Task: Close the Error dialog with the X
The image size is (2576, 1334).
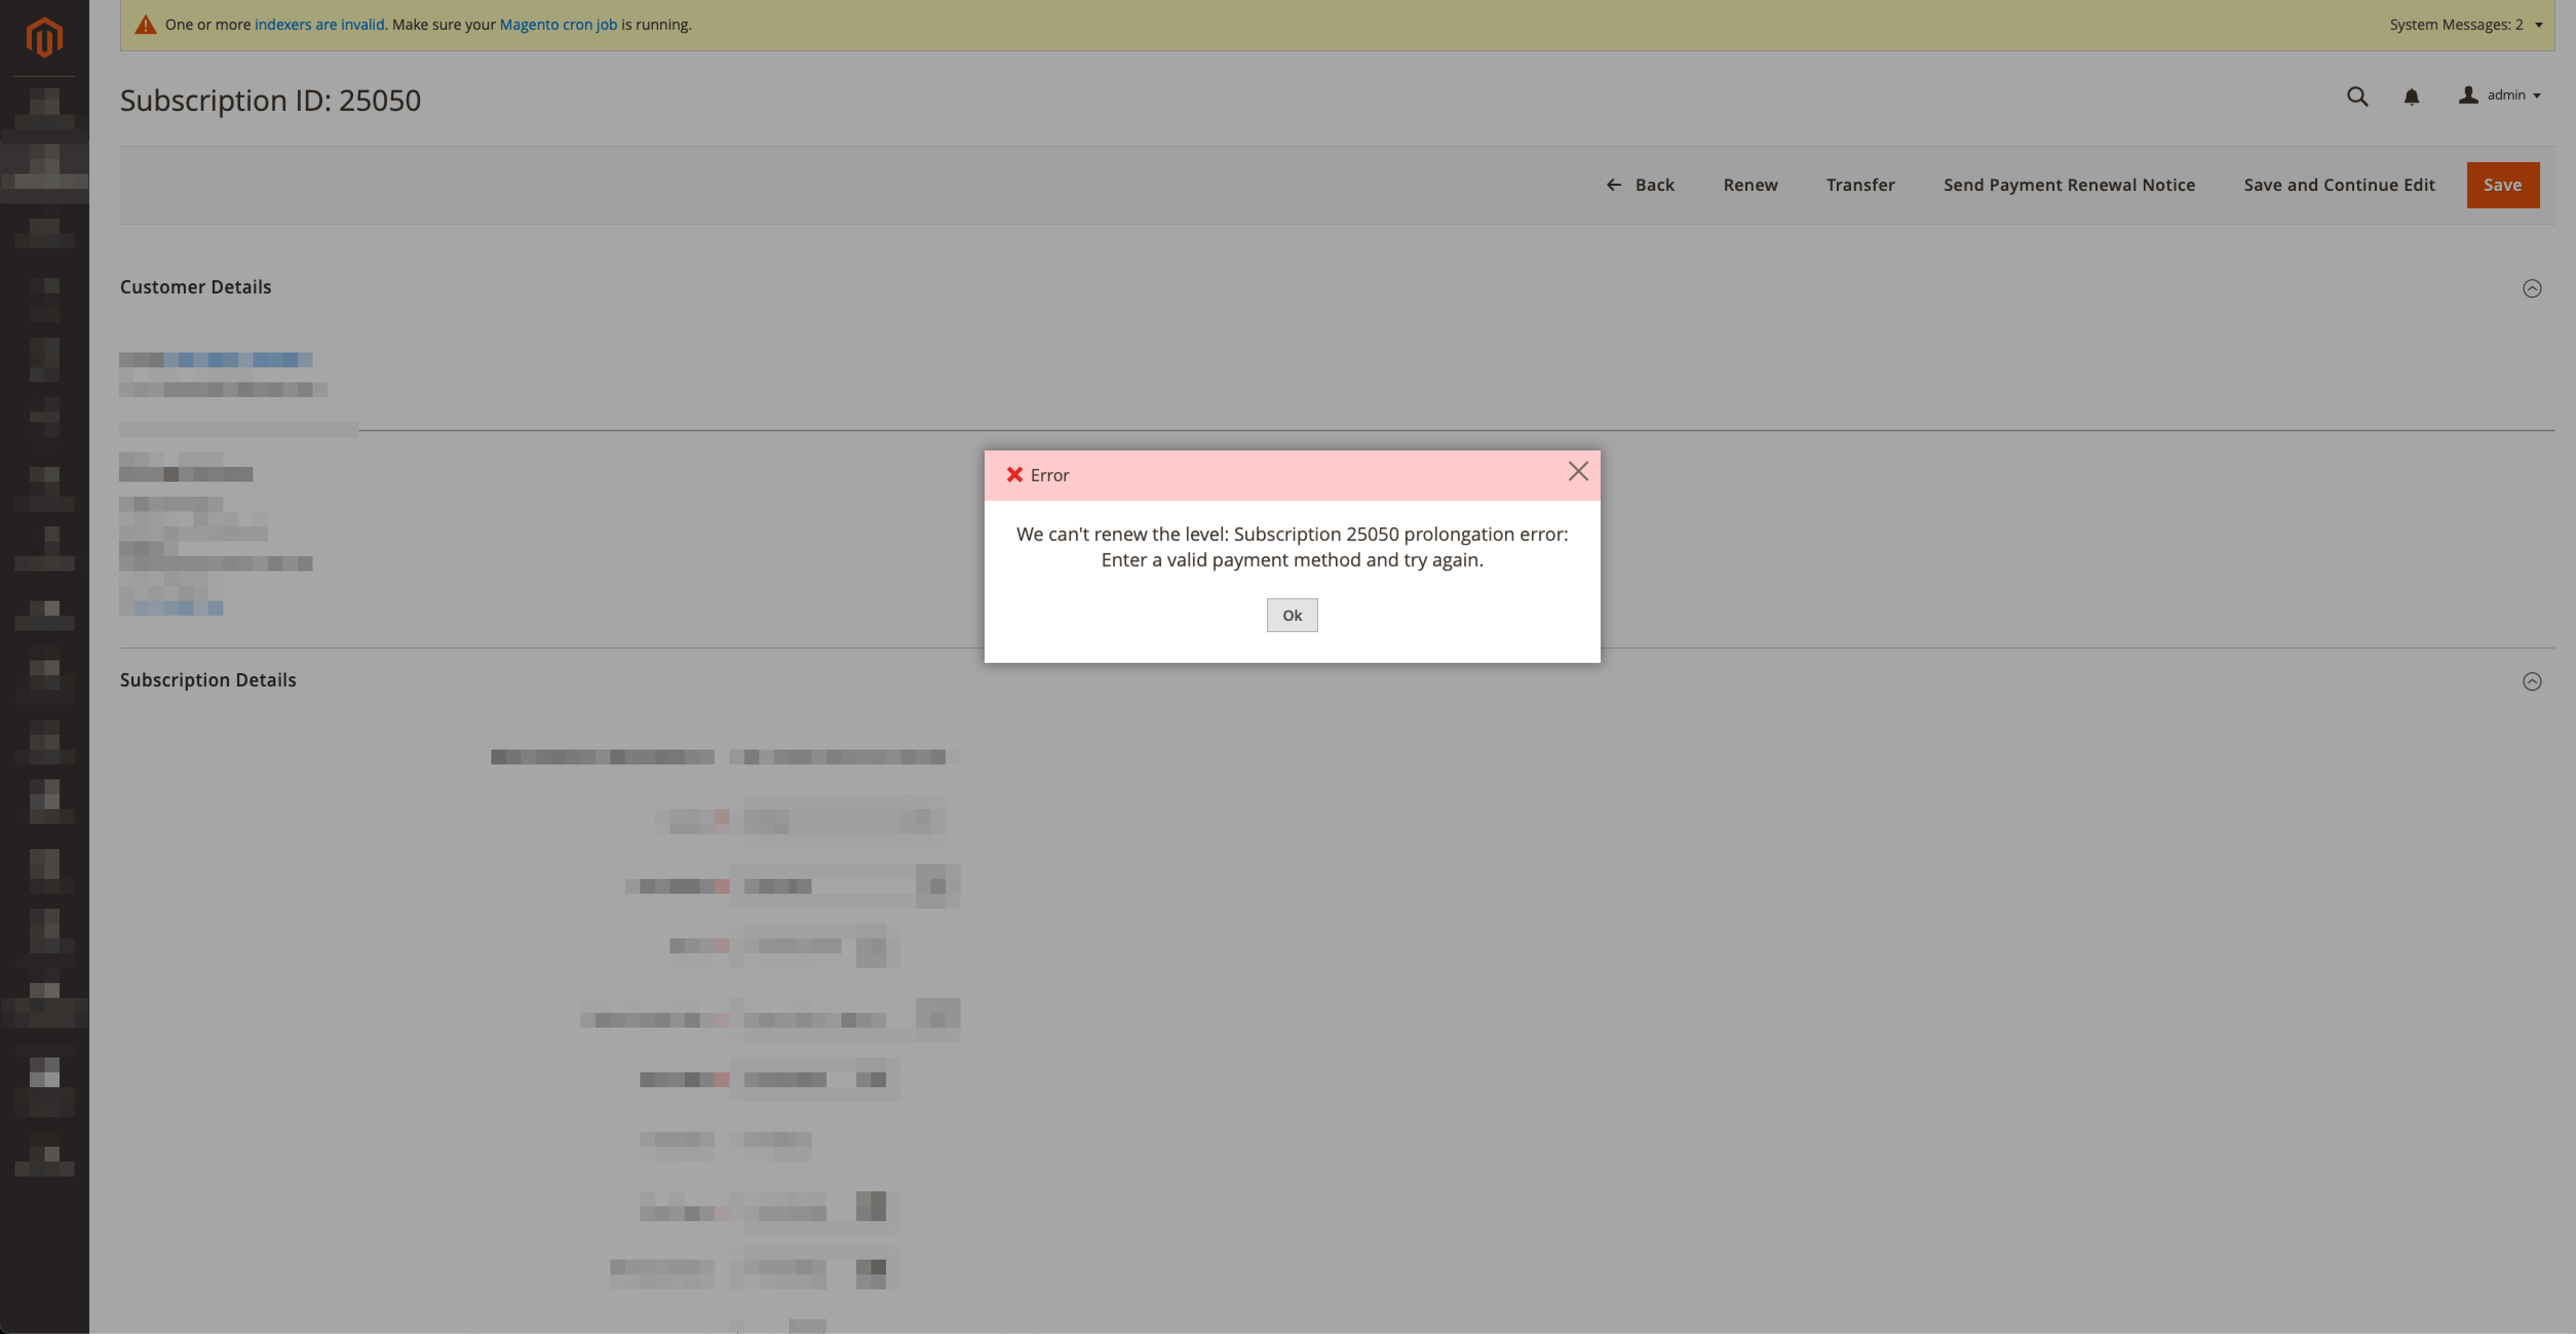Action: 1577,470
